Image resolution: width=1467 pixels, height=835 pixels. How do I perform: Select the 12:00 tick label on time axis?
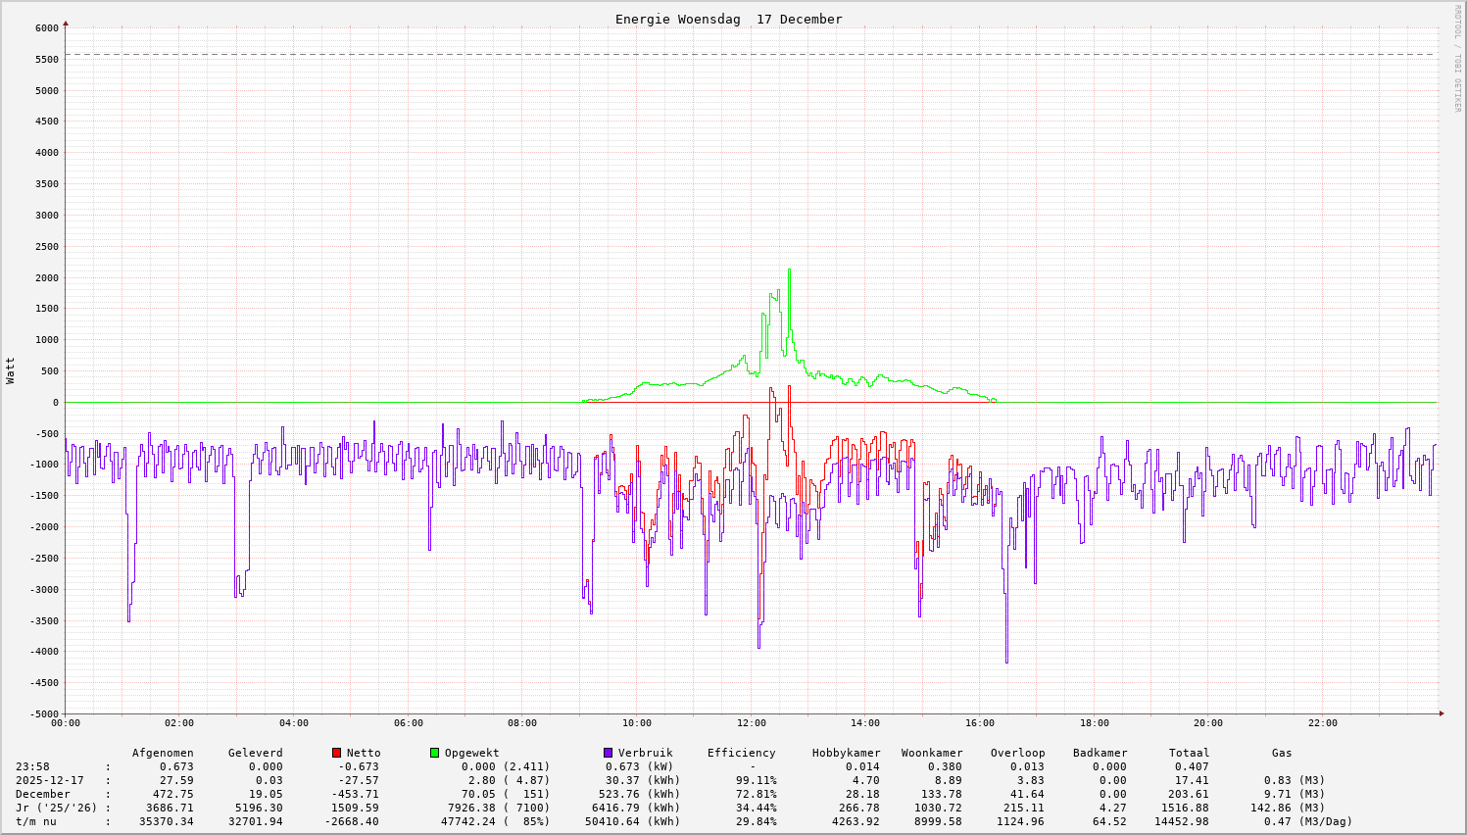point(751,723)
